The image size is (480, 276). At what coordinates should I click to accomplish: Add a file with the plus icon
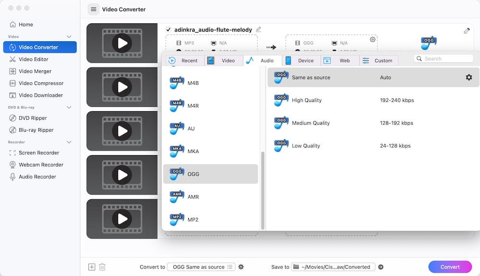click(92, 267)
